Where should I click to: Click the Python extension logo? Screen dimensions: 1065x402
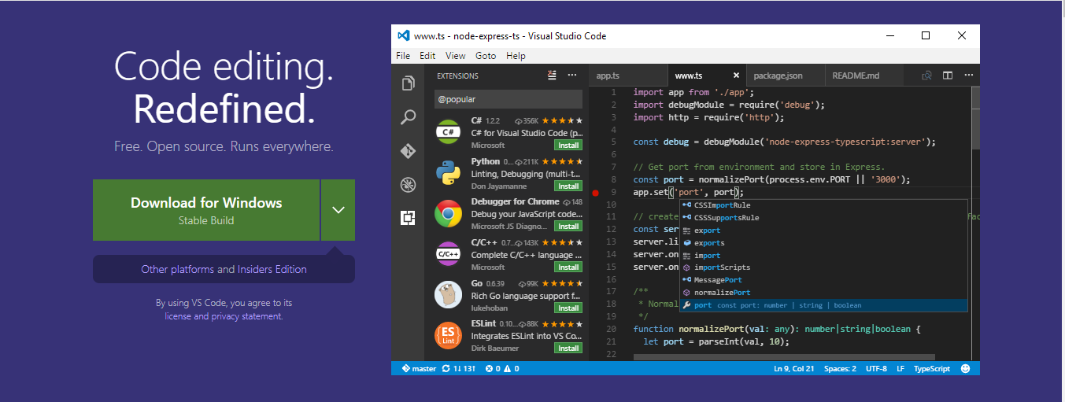(448, 173)
